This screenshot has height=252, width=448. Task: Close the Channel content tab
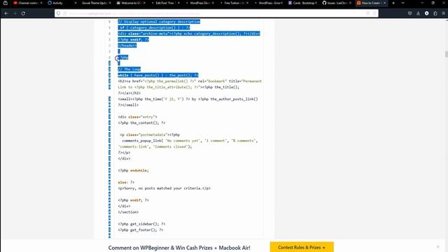[41, 3]
